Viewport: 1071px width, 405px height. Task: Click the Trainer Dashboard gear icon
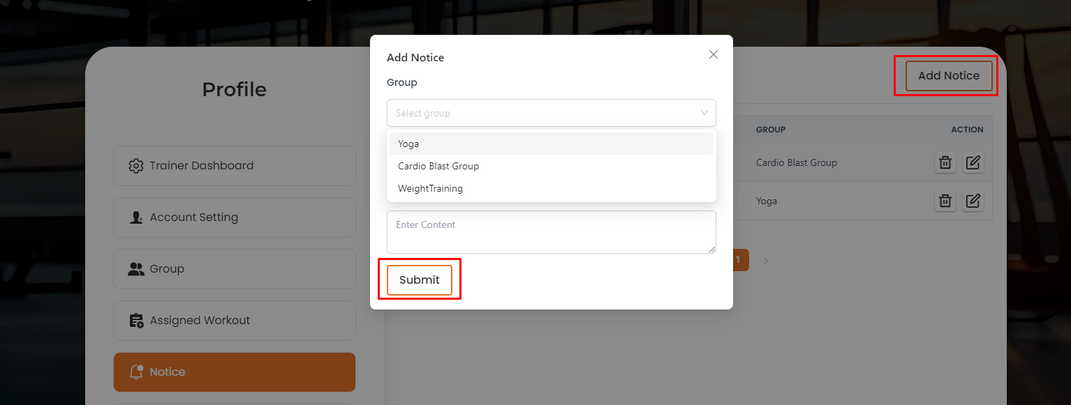136,166
